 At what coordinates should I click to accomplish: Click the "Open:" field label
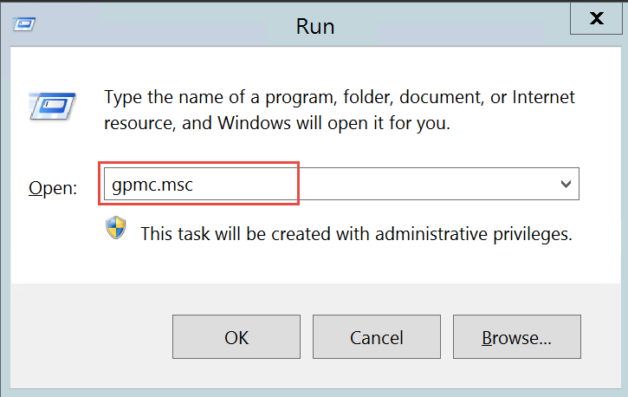click(x=54, y=187)
